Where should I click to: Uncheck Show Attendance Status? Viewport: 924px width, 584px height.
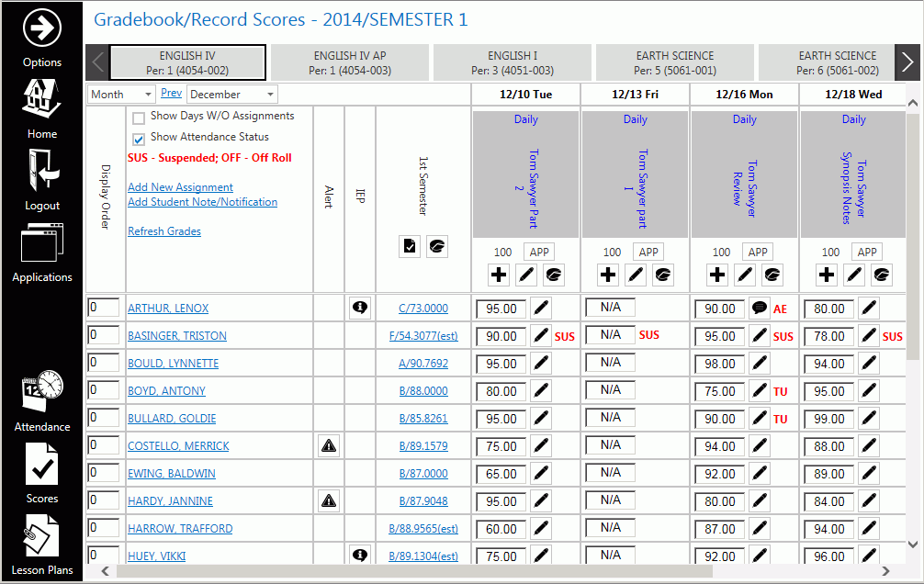coord(139,139)
